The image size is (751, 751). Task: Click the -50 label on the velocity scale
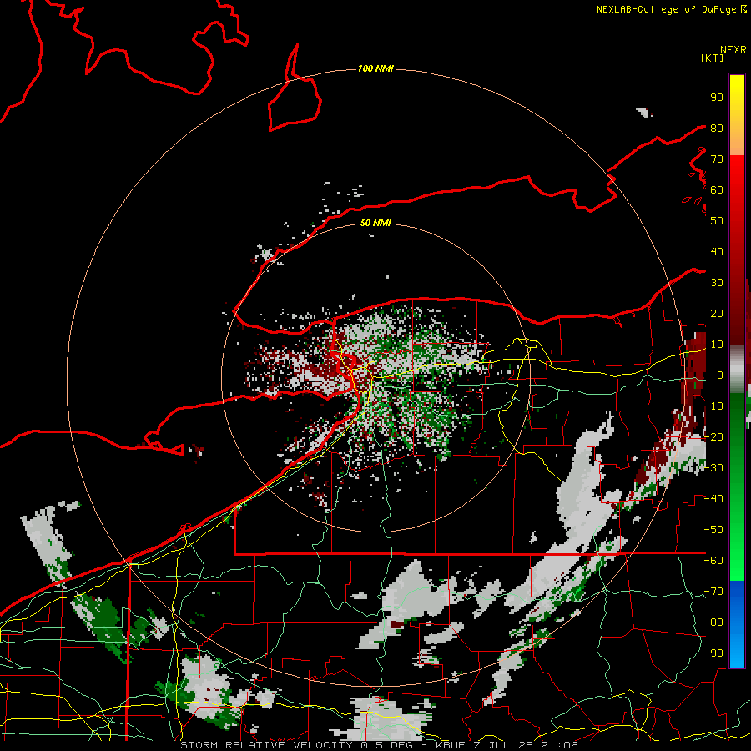pos(713,529)
